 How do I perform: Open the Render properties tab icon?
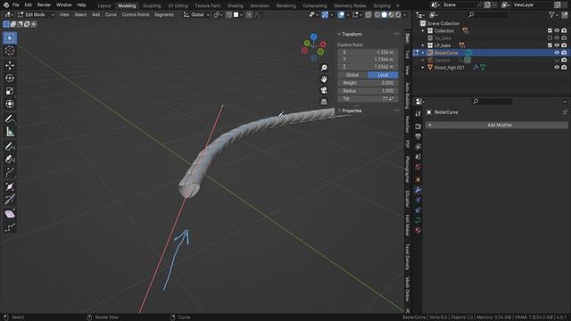tap(418, 127)
